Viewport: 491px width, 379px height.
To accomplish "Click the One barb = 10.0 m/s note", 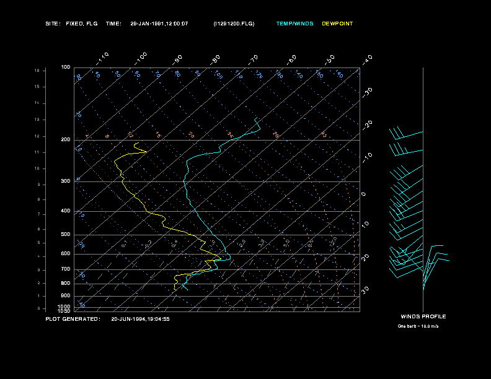I will pyautogui.click(x=418, y=326).
